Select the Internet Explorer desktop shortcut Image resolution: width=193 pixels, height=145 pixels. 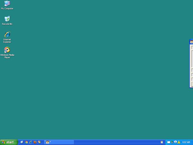(7, 37)
